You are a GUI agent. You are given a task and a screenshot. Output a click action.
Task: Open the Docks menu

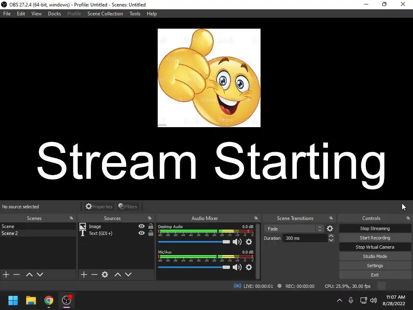54,14
